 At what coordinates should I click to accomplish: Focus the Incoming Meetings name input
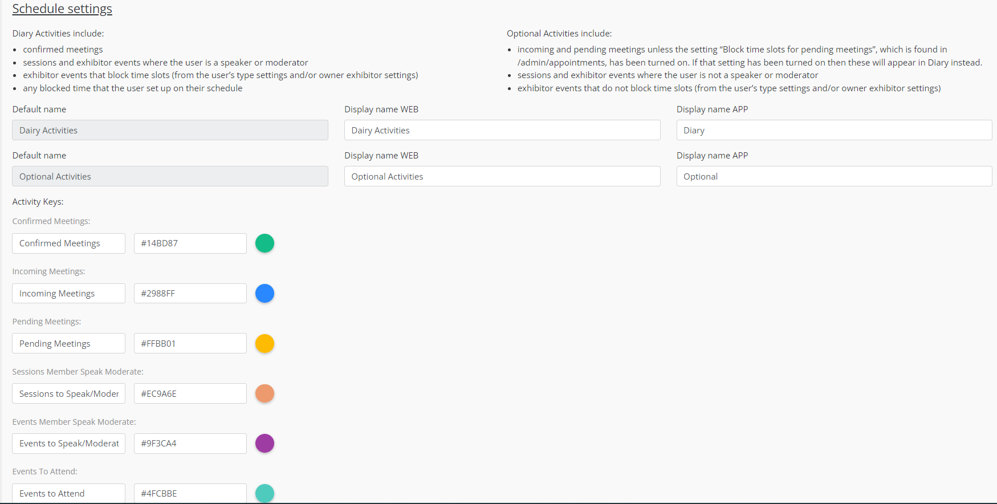(x=68, y=294)
